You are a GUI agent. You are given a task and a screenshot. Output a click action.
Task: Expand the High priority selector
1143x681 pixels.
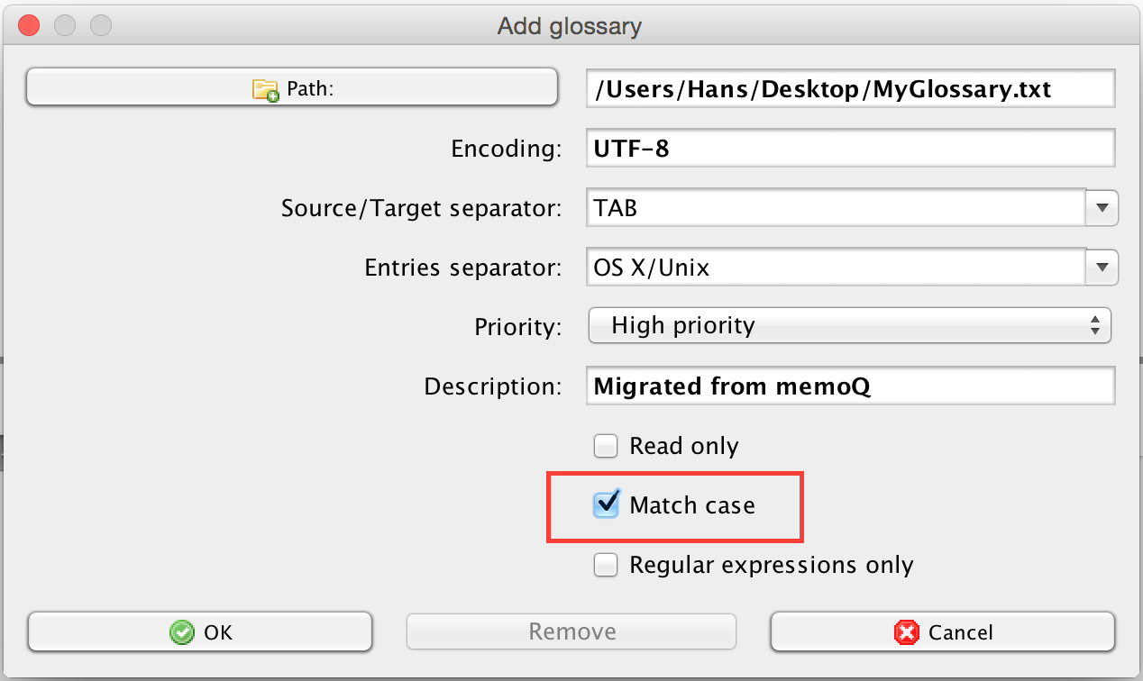pyautogui.click(x=849, y=325)
